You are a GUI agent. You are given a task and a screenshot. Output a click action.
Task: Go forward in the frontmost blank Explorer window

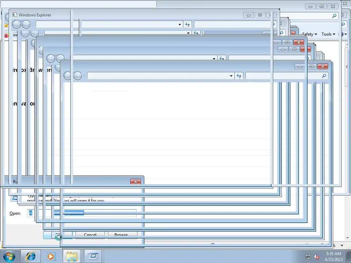click(77, 76)
